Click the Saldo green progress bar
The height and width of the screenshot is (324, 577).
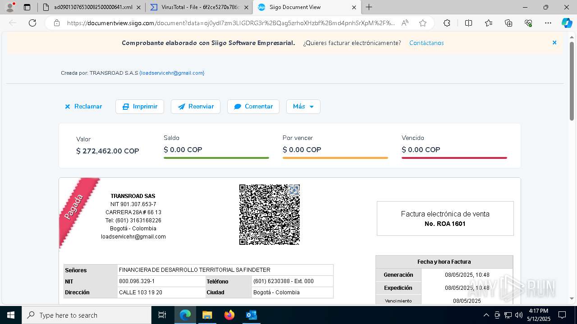(x=216, y=158)
